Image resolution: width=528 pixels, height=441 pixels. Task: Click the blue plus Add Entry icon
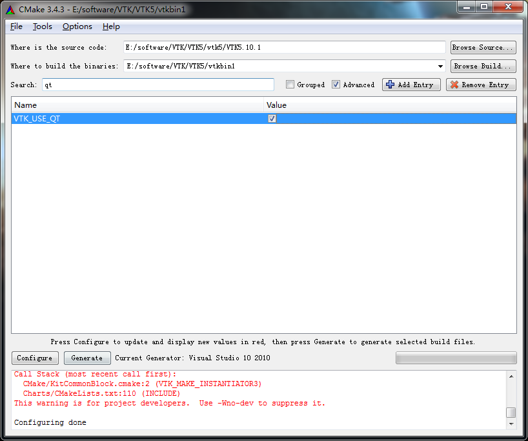click(390, 85)
